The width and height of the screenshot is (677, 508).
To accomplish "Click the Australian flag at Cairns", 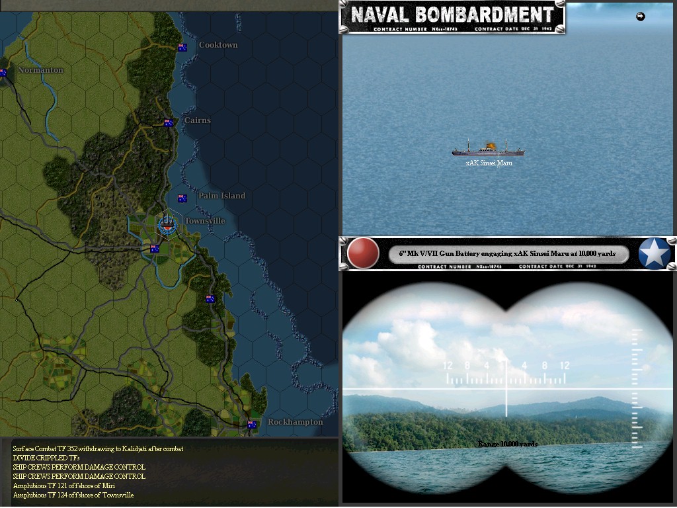I will (169, 122).
